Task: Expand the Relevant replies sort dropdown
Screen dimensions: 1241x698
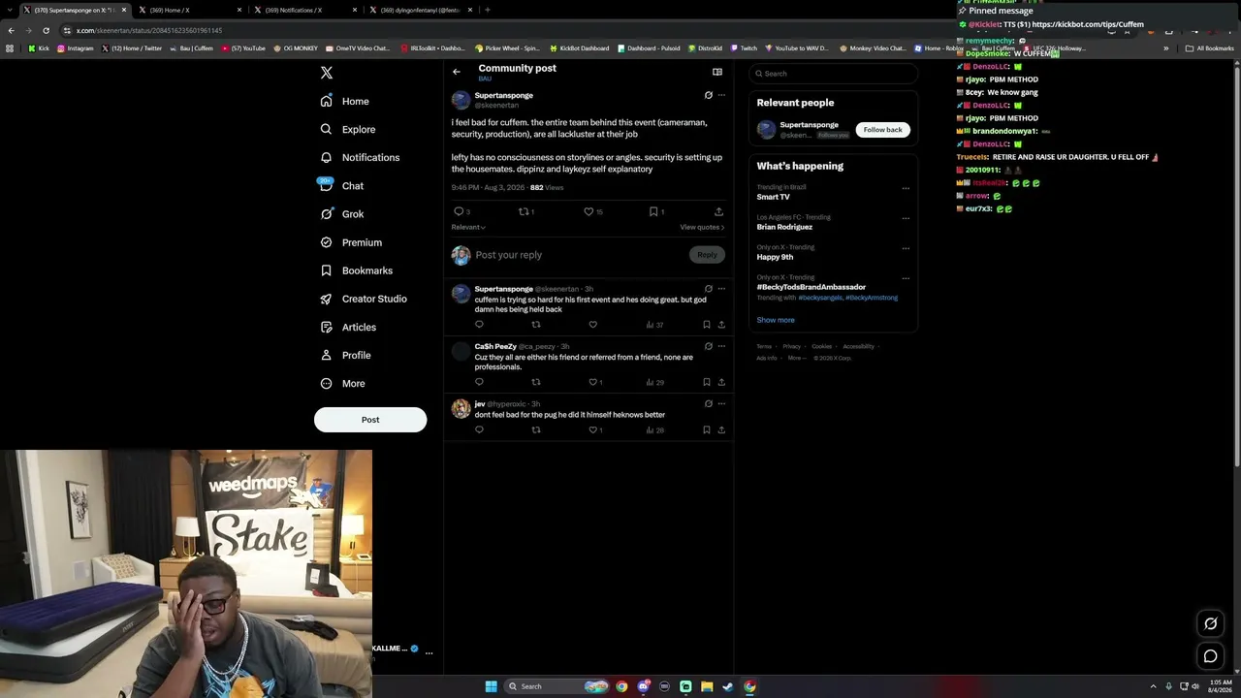Action: 468,227
